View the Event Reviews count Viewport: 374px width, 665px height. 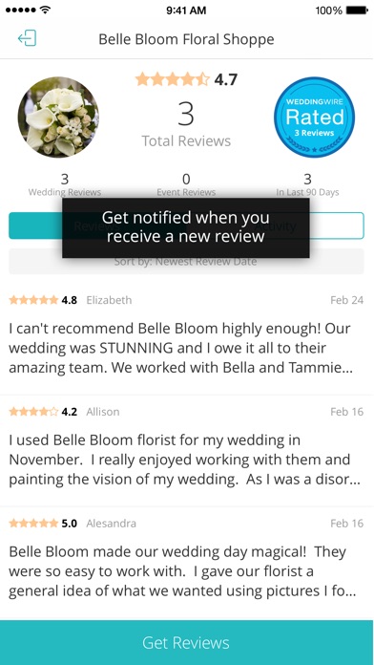[186, 185]
